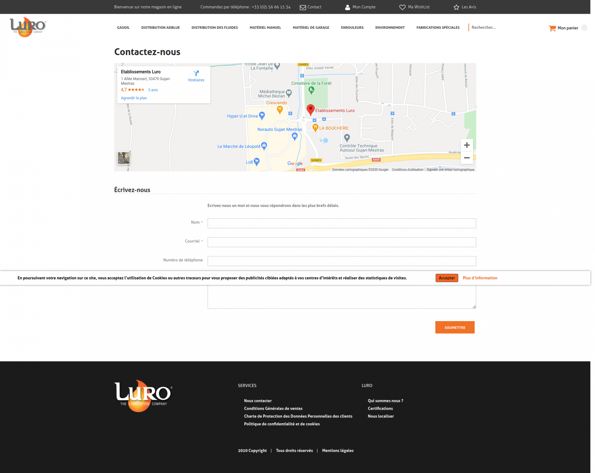The image size is (595, 473).
Task: Click the Médiathèque Michel Bézian marker
Action: [x=289, y=93]
